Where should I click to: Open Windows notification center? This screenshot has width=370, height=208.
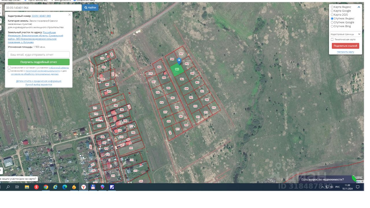point(358,187)
